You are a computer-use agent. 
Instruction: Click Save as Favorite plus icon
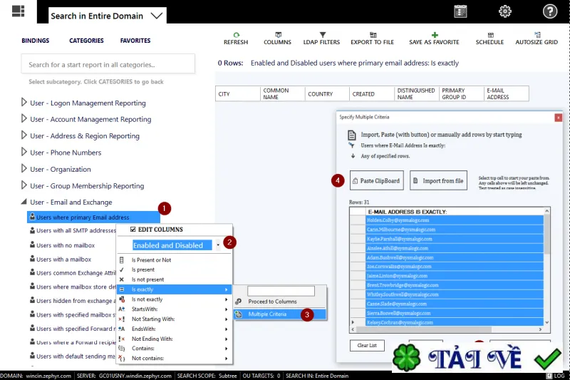click(x=435, y=35)
